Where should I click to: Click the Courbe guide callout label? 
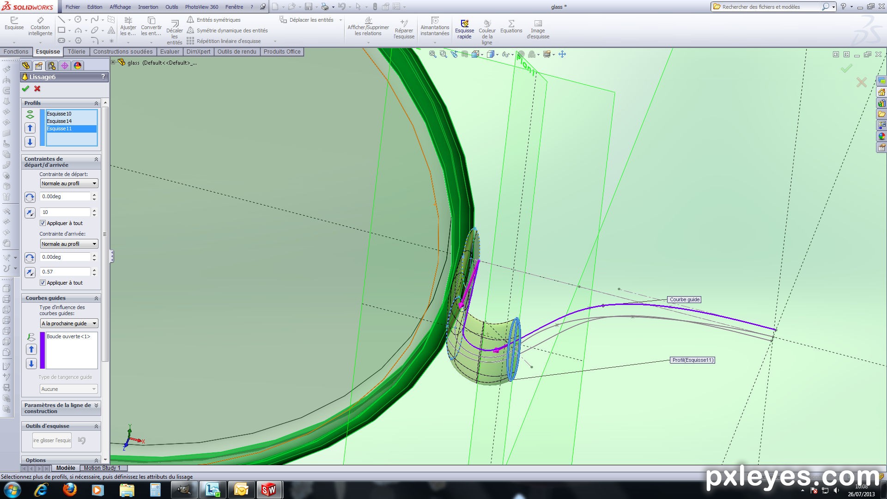point(684,299)
